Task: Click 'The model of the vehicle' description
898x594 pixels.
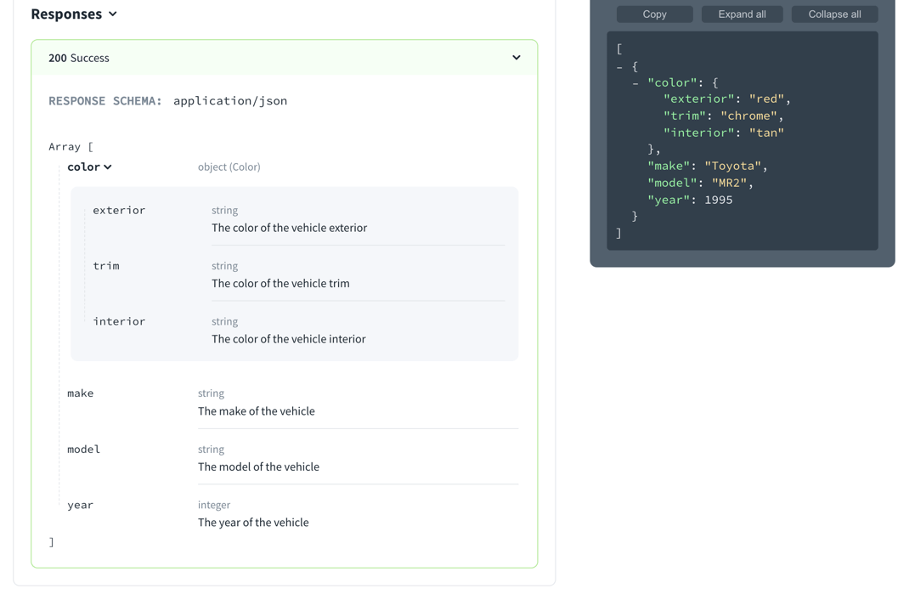Action: click(x=258, y=467)
